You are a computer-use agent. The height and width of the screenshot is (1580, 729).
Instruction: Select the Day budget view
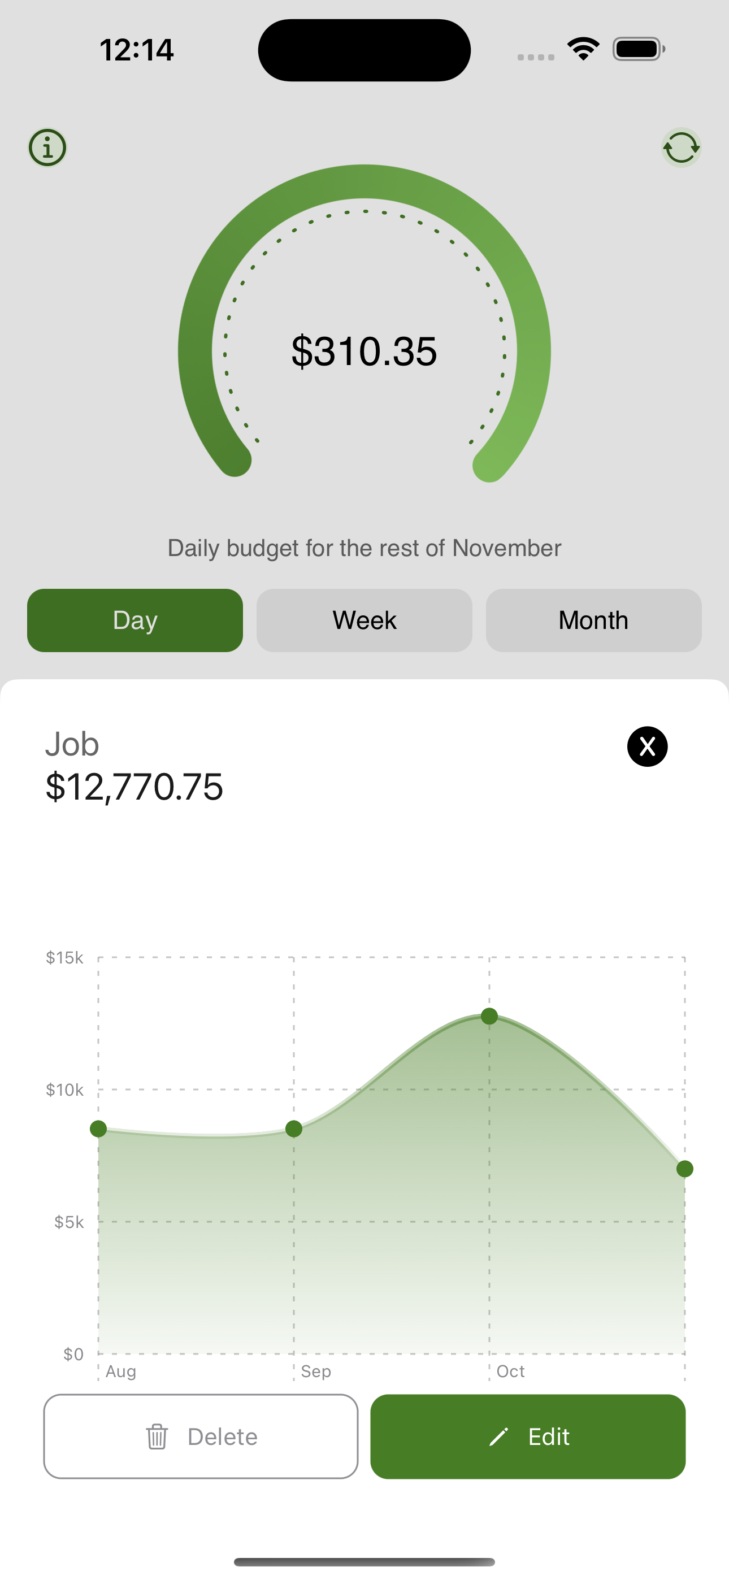point(135,620)
